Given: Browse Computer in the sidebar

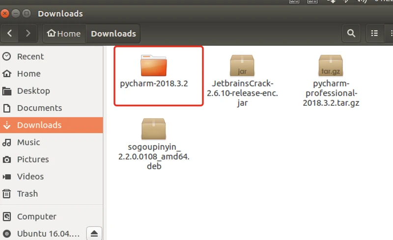Looking at the screenshot, I should tap(37, 216).
